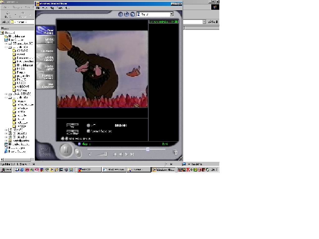Toggle the SRS On/Off round button
Image resolution: width=319 pixels, height=239 pixels.
pyautogui.click(x=88, y=125)
